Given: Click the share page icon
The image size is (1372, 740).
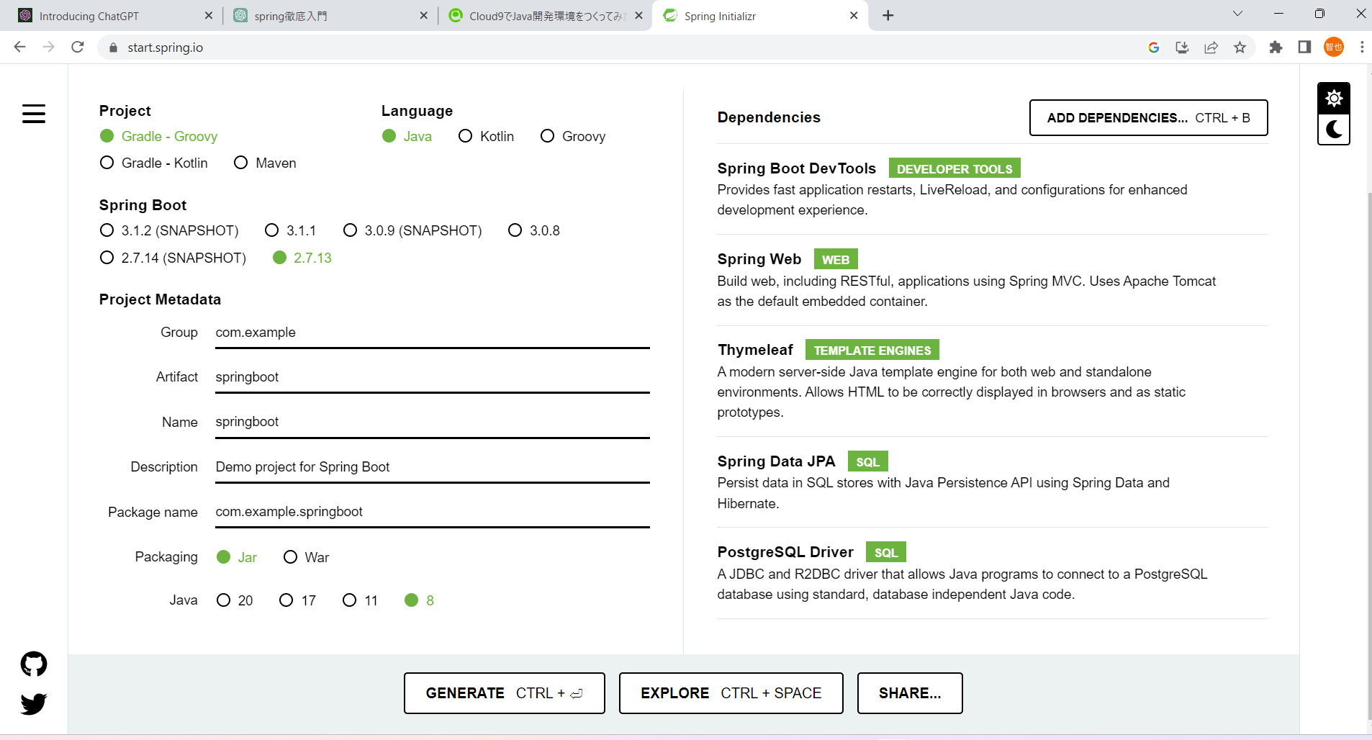Looking at the screenshot, I should pyautogui.click(x=1211, y=48).
